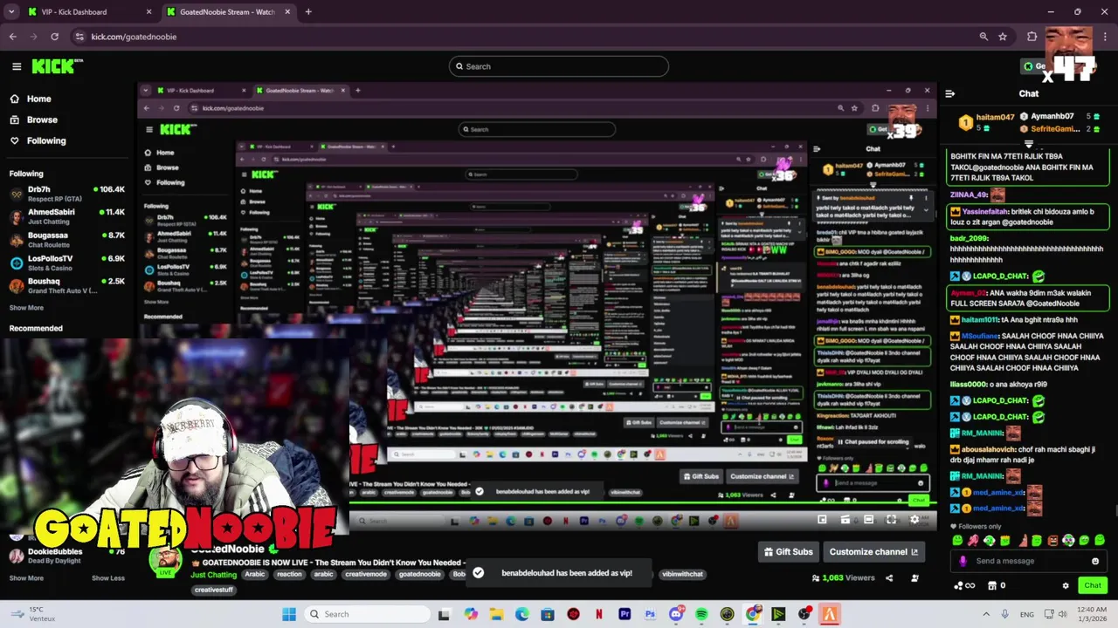Expand the gift leaderboard chevron

(x=1029, y=144)
